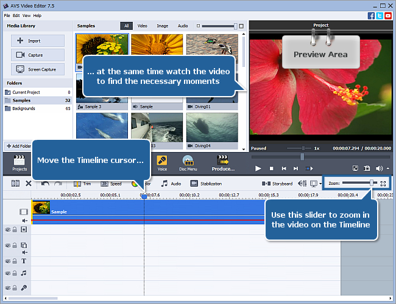Screen dimensions: 396x304
Task: Select the Current Project folder
Action: tap(38, 92)
